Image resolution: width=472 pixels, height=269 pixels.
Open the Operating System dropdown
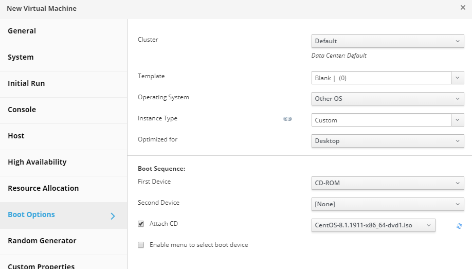click(388, 99)
